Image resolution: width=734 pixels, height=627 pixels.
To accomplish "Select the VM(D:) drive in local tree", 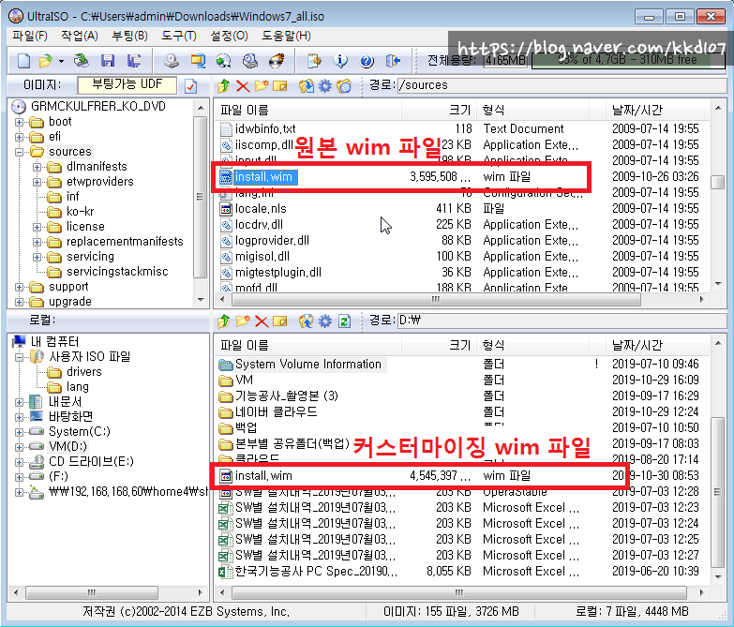I will 67,446.
